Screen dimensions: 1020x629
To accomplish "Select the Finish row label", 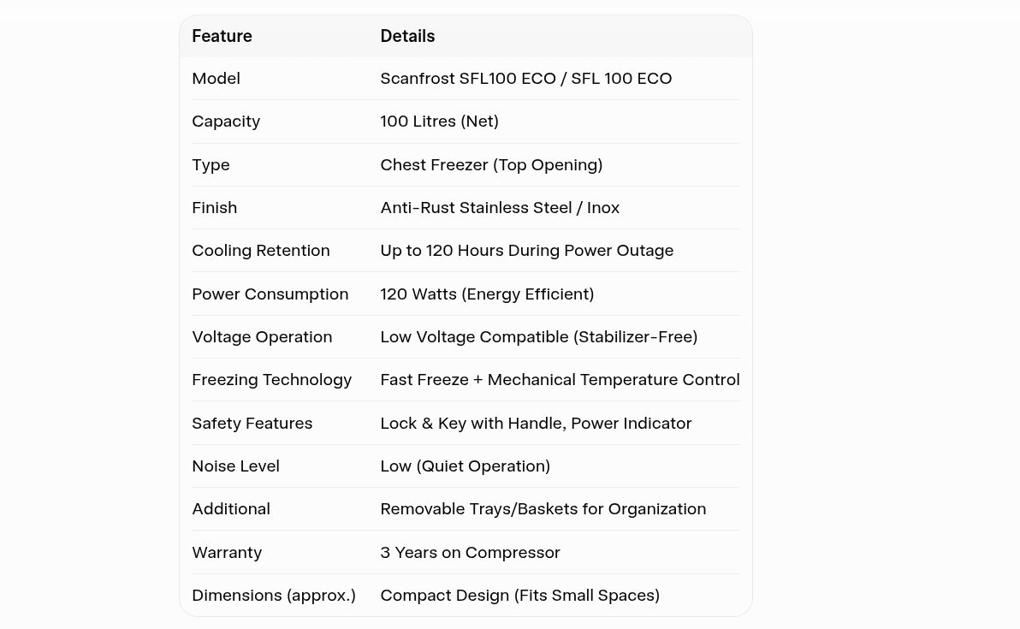I will 214,207.
